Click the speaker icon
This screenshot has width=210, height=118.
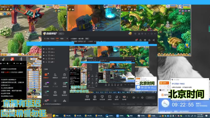(124, 97)
